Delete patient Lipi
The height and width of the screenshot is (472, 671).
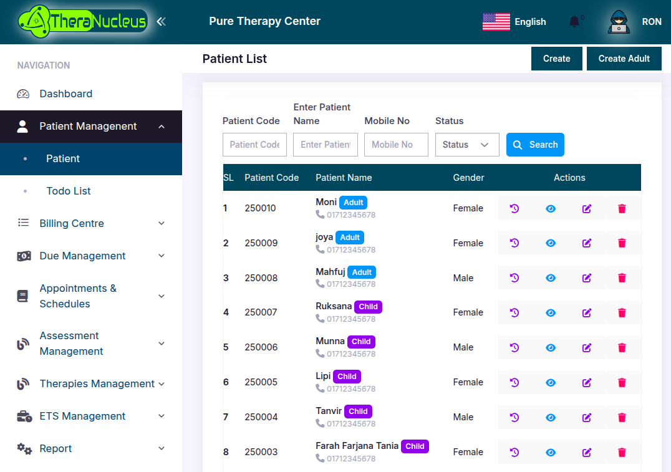click(x=622, y=383)
